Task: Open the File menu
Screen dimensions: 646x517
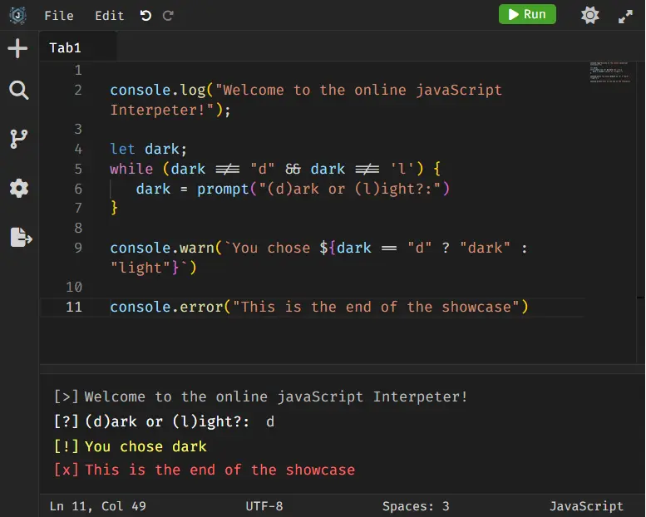Action: (x=59, y=16)
